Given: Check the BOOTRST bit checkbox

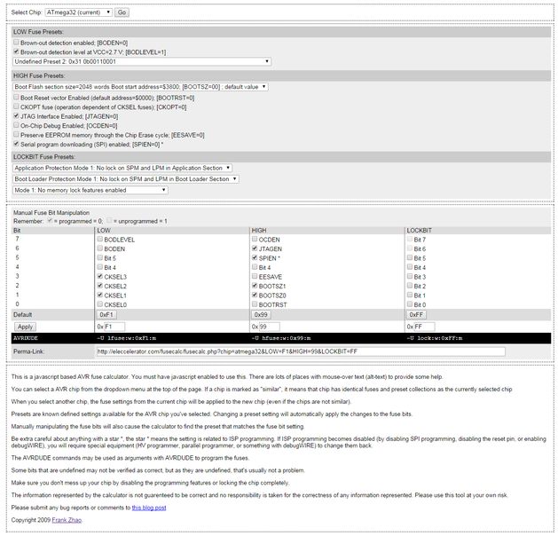Looking at the screenshot, I should (255, 304).
